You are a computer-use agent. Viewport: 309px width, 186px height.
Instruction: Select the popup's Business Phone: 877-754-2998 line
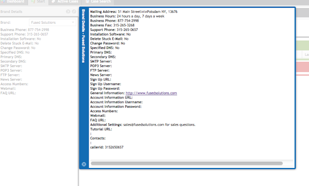pyautogui.click(x=114, y=21)
